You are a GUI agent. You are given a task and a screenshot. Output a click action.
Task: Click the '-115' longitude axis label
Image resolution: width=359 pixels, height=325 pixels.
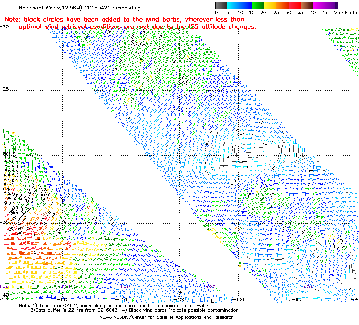(62, 299)
